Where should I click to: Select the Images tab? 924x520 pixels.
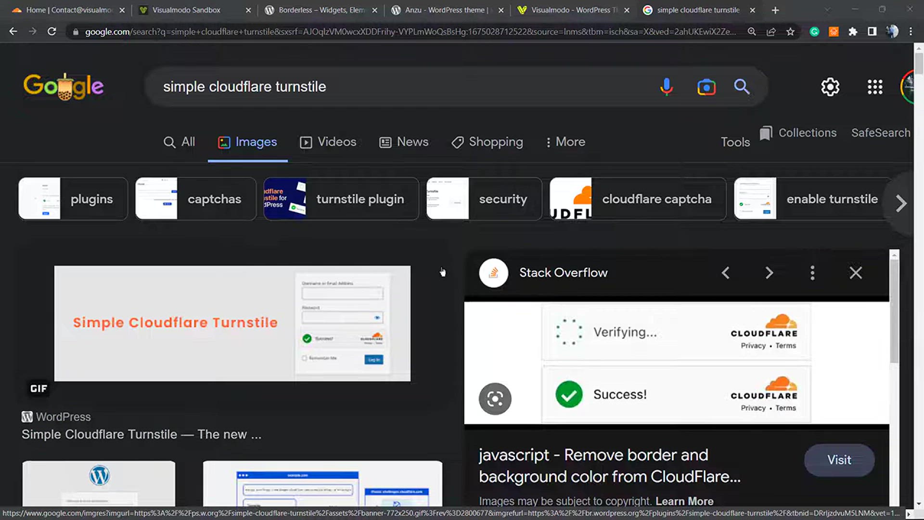pyautogui.click(x=247, y=142)
